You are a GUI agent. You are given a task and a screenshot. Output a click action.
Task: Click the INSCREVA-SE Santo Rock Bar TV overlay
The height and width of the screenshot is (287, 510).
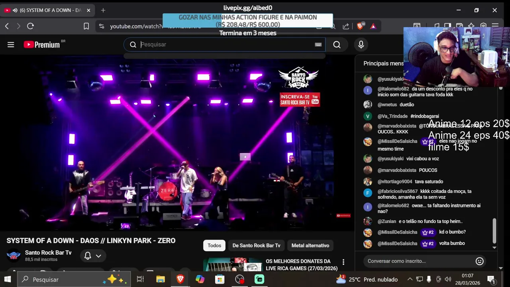click(300, 100)
